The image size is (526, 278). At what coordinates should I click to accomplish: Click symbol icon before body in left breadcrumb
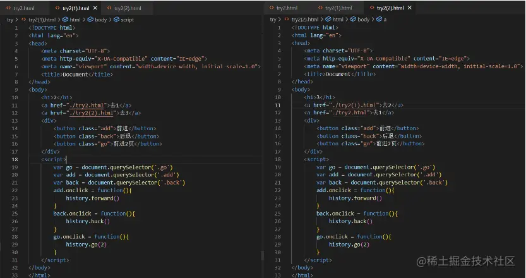[x=90, y=20]
